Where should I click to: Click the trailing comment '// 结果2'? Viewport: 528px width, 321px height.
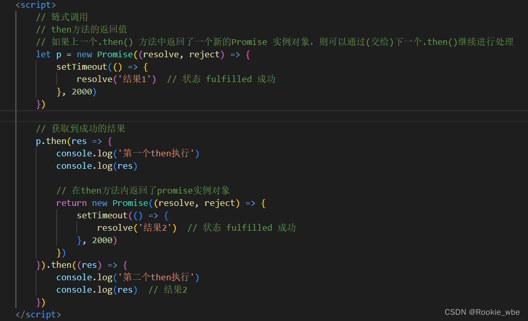(x=168, y=290)
